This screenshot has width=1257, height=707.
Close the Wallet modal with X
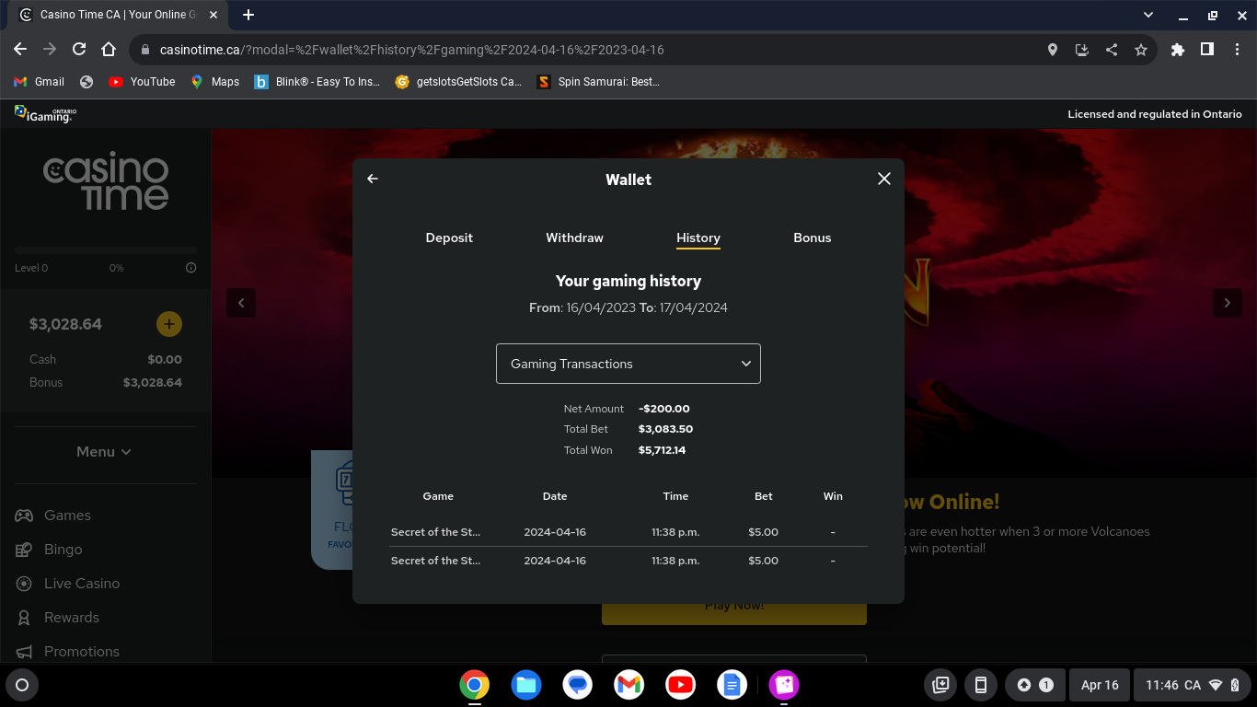[x=883, y=179]
